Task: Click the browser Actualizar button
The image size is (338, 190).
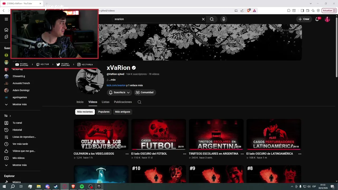Action: click(327, 11)
